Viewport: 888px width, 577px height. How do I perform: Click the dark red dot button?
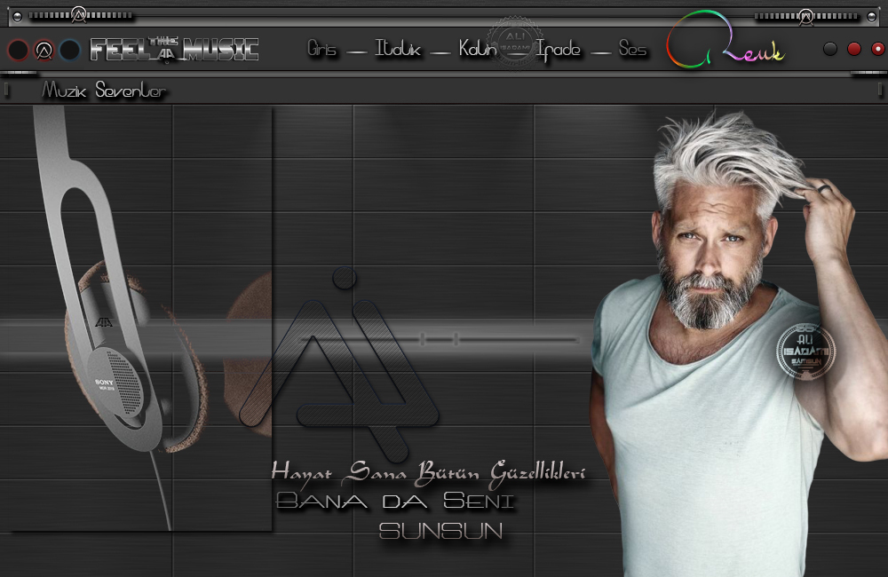pyautogui.click(x=854, y=49)
